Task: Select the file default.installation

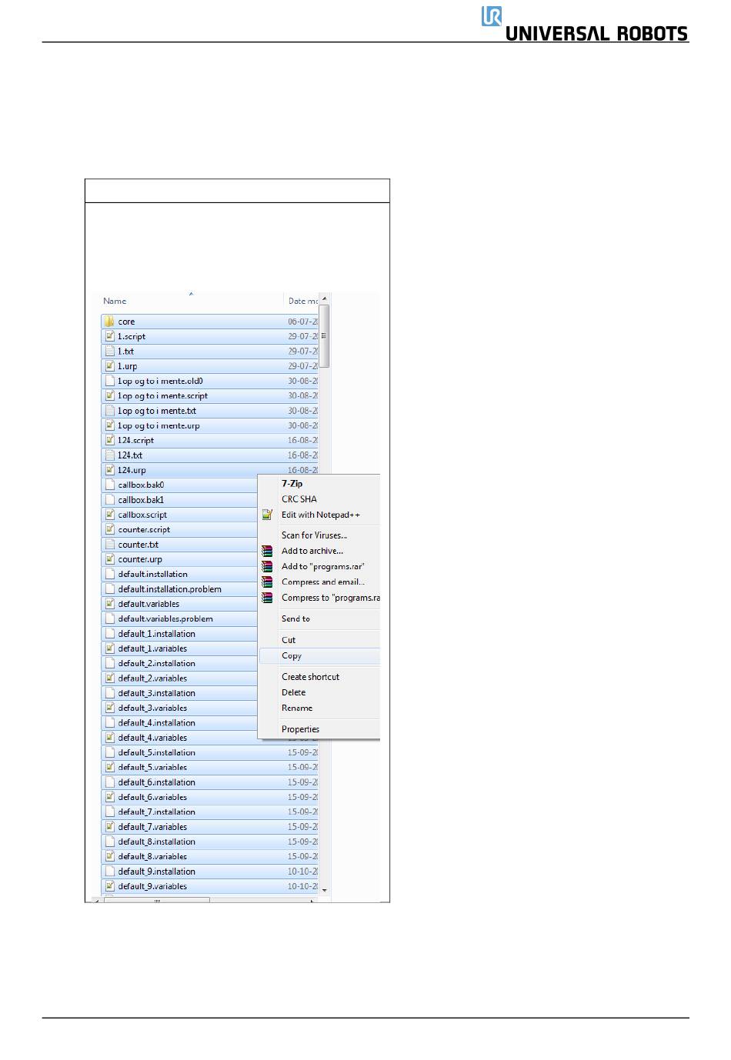Action: (179, 574)
